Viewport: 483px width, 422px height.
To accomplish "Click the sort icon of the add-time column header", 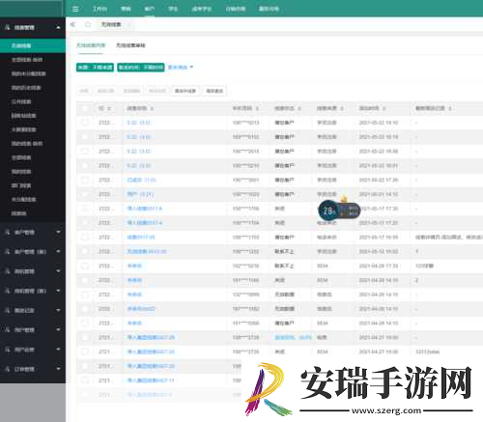I will point(384,108).
